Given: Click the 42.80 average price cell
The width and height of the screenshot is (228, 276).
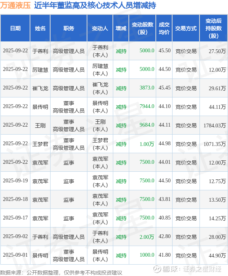Looking at the screenshot, I should pos(165,237).
